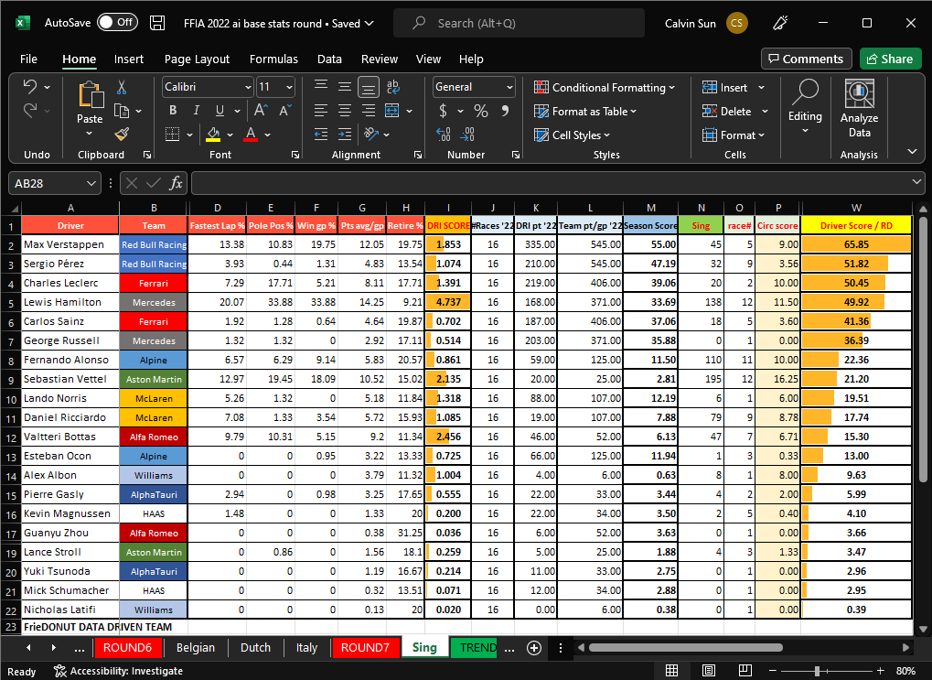The width and height of the screenshot is (932, 680).
Task: Click the zoom slider in status bar
Action: [818, 671]
